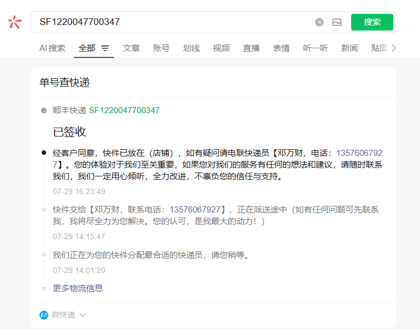Click the 我们正在为您的快件分配 status message

pos(151,255)
